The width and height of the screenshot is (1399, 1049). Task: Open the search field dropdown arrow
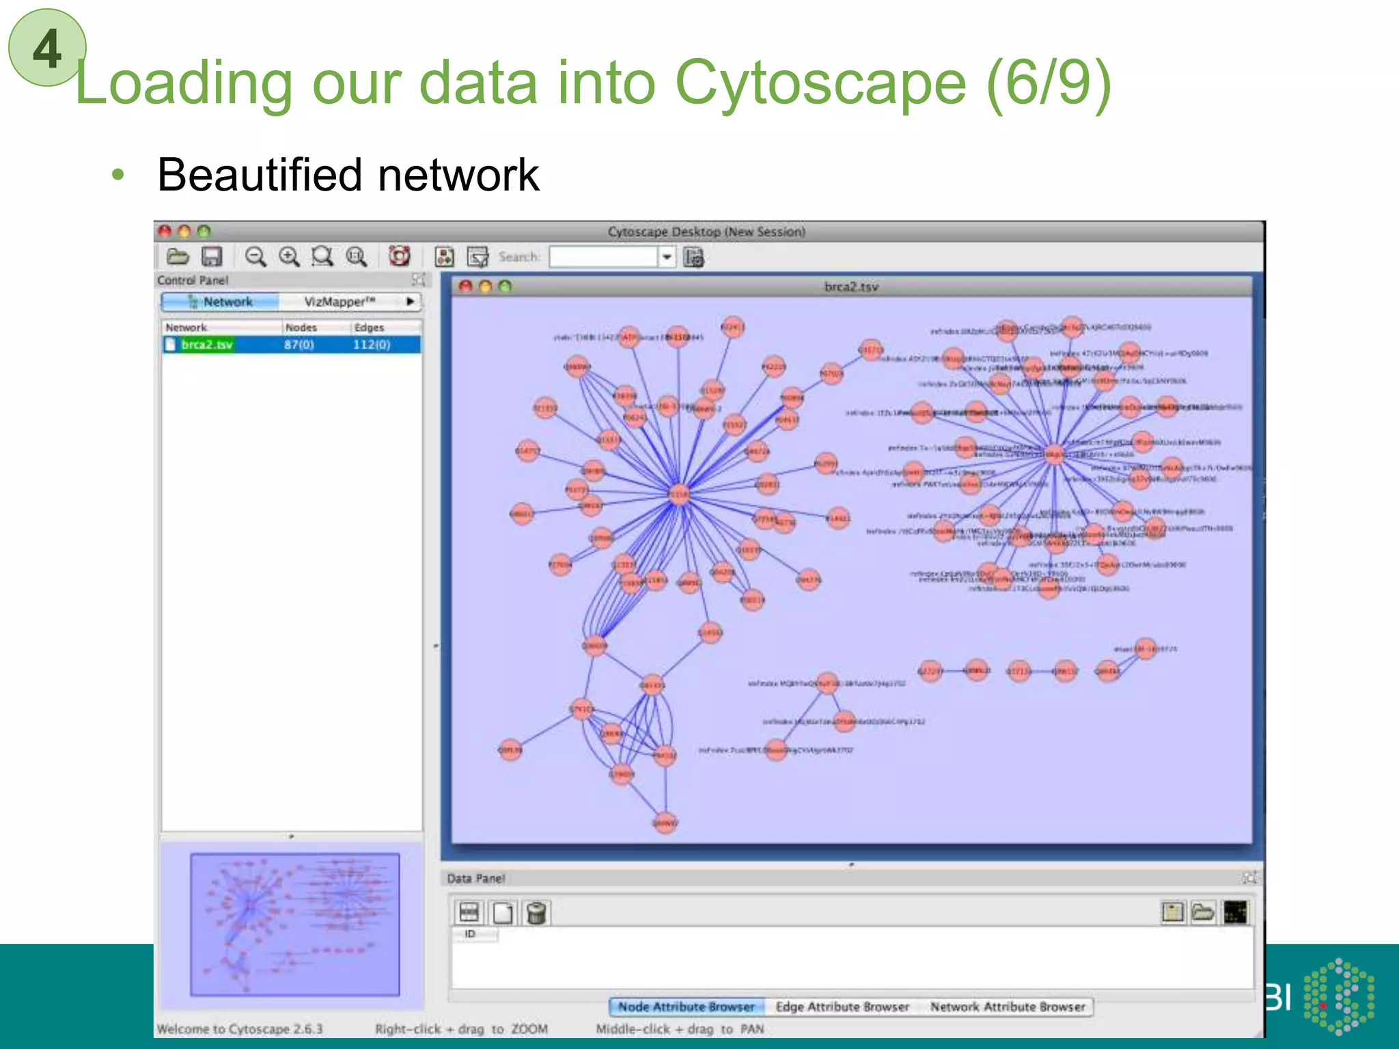[667, 257]
